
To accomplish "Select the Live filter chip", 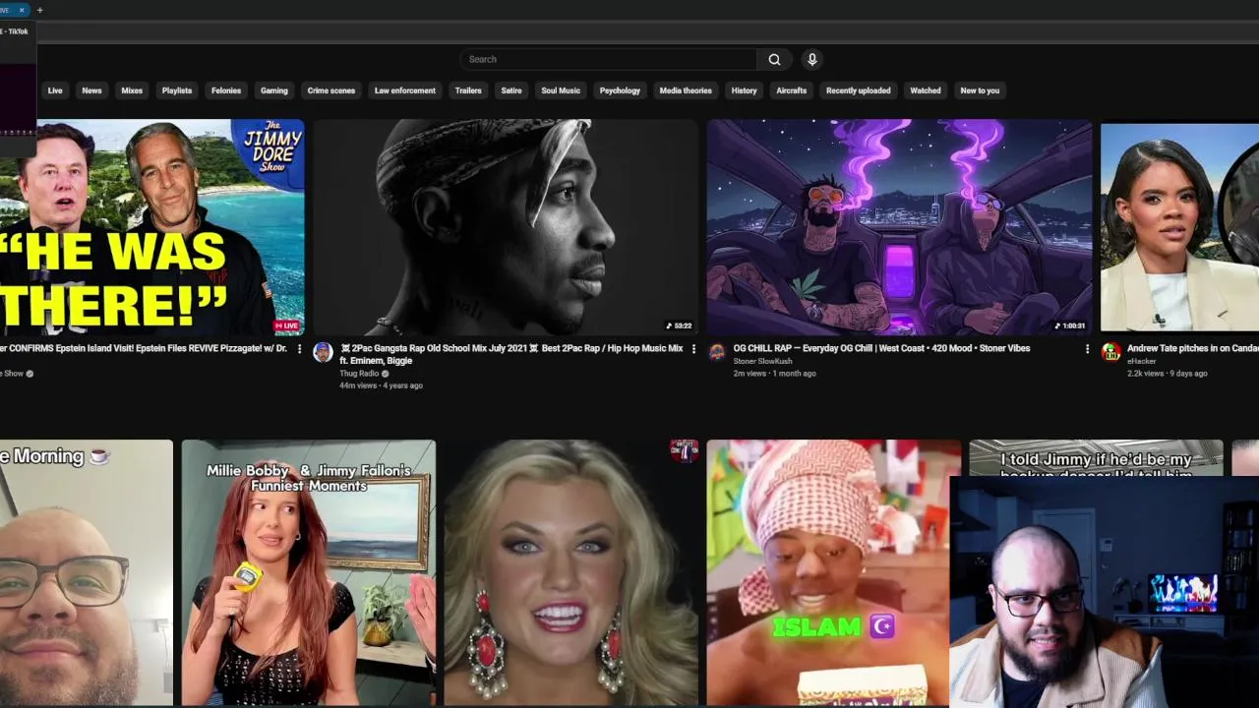I will pos(55,90).
